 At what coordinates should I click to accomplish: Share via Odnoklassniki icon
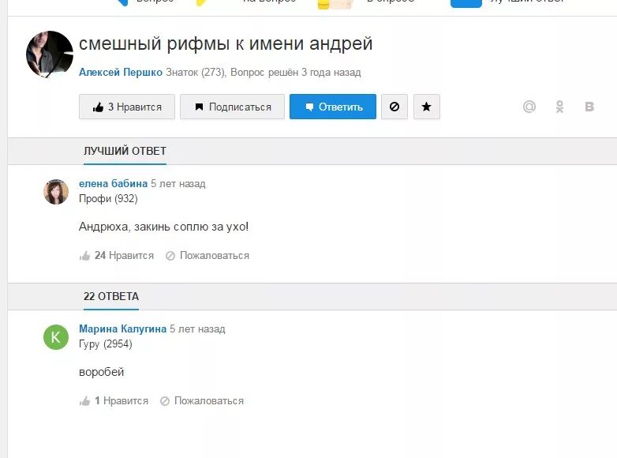559,107
